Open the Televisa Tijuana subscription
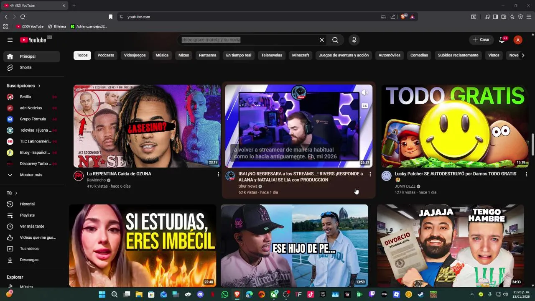 32,130
